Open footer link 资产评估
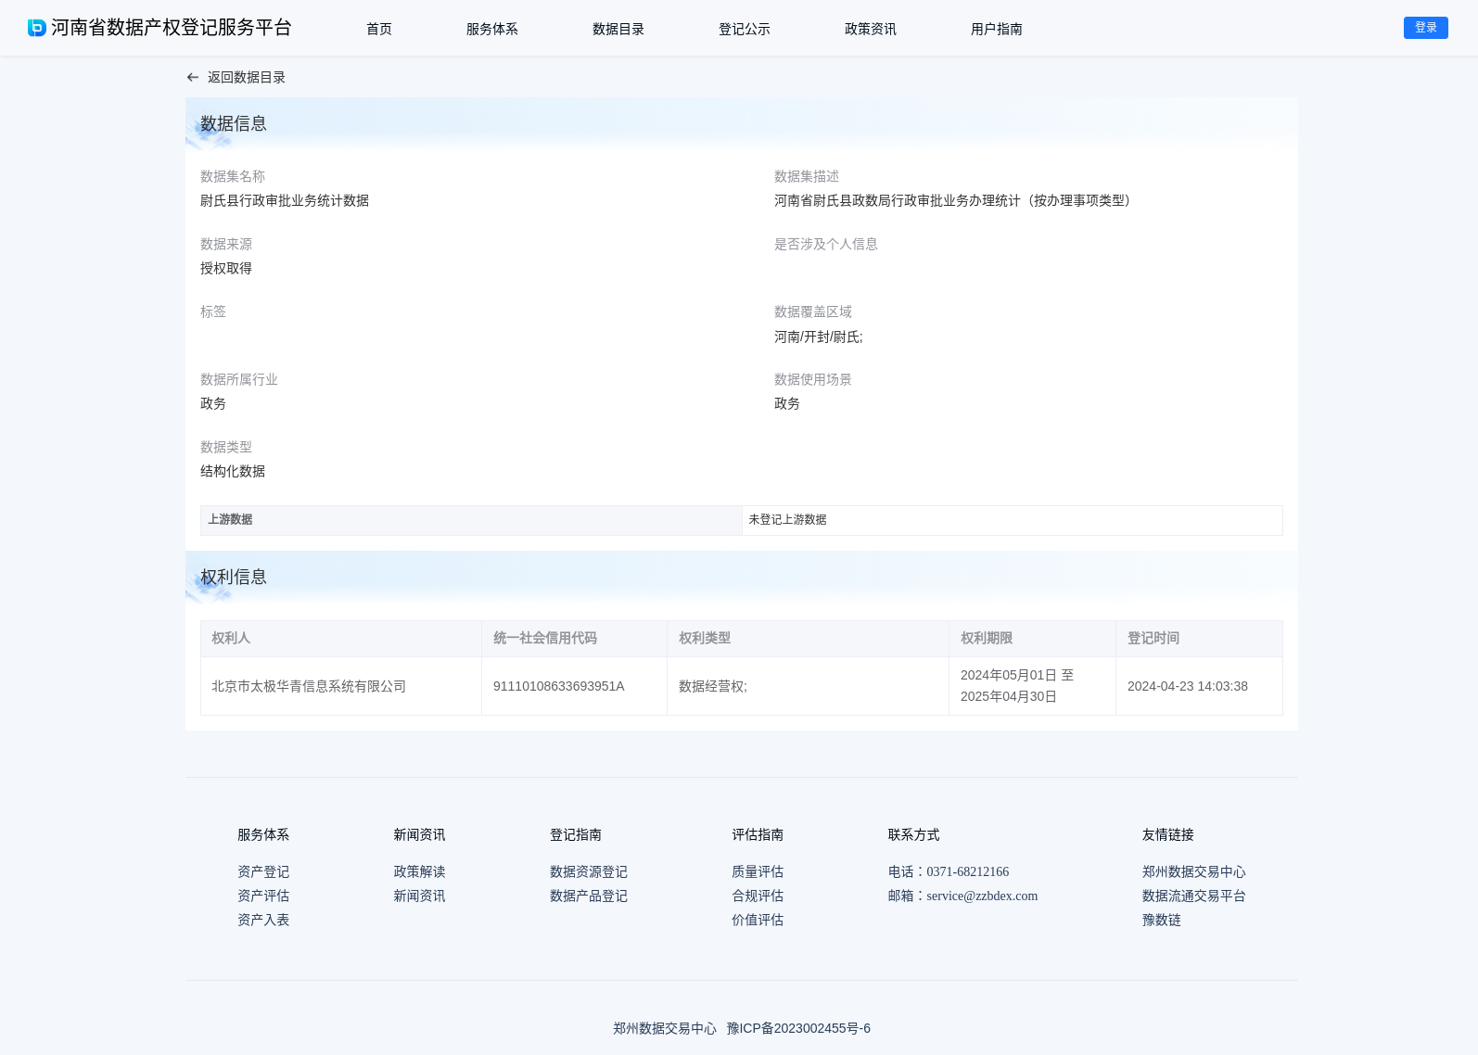The width and height of the screenshot is (1478, 1055). click(x=263, y=896)
